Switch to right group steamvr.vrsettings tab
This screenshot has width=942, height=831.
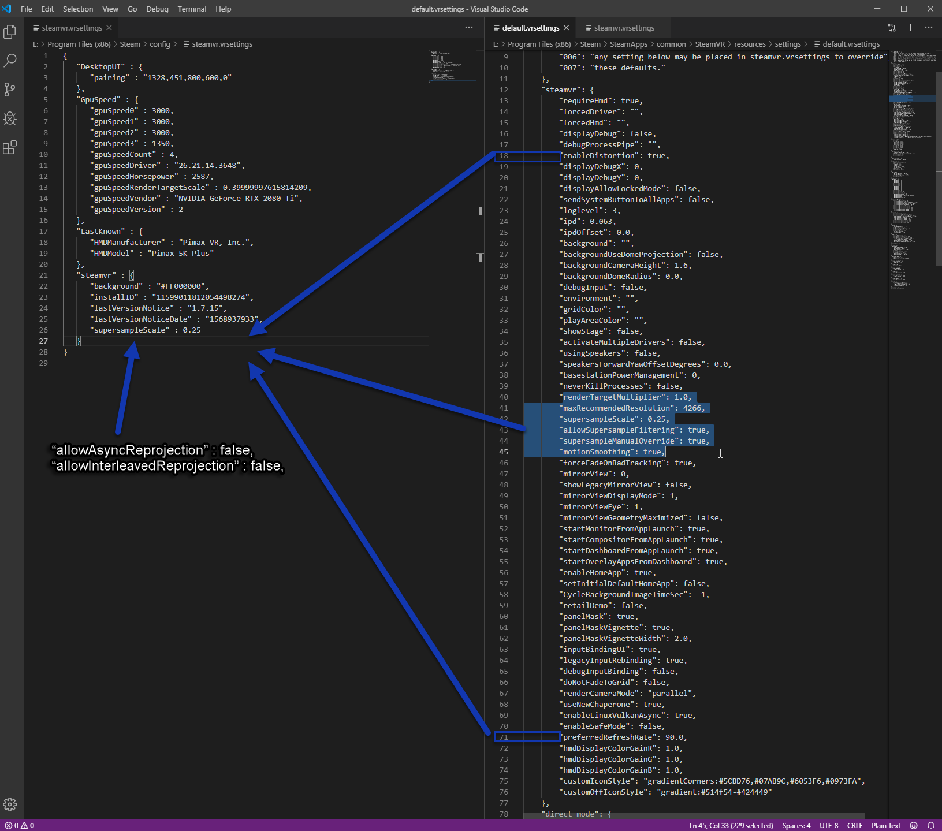click(x=624, y=28)
